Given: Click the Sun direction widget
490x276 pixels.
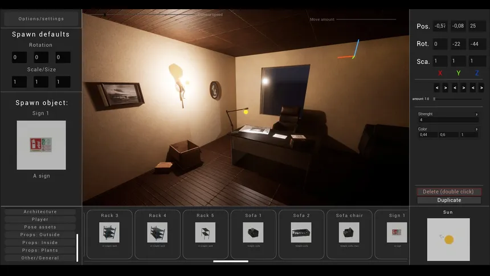Looking at the screenshot, I should tap(448, 240).
